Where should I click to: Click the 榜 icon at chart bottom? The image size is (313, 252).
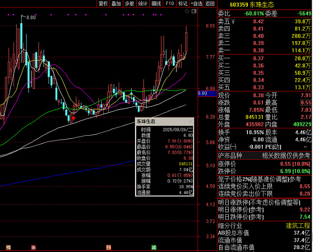(8, 248)
